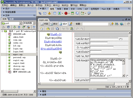Image resolution: width=133 pixels, height=98 pixels.
Task: Click the Comment insert icon
Action: pos(77,13)
